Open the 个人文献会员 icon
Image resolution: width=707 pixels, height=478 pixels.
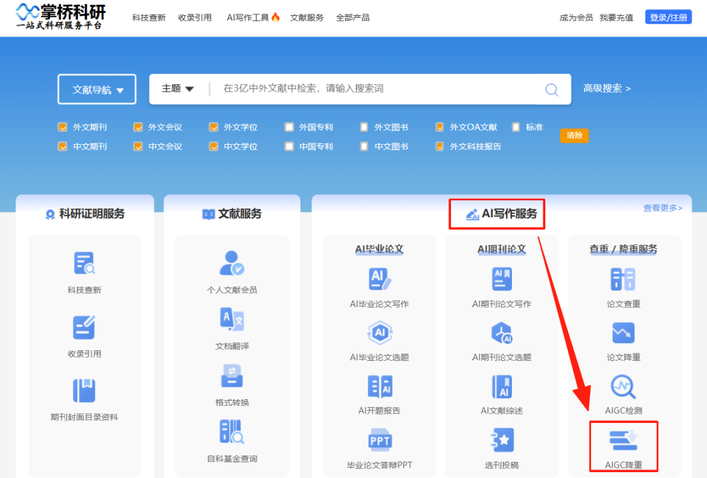232,263
